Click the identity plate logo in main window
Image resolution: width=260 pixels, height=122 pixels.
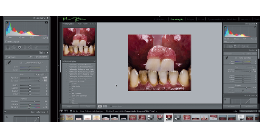coord(74,19)
